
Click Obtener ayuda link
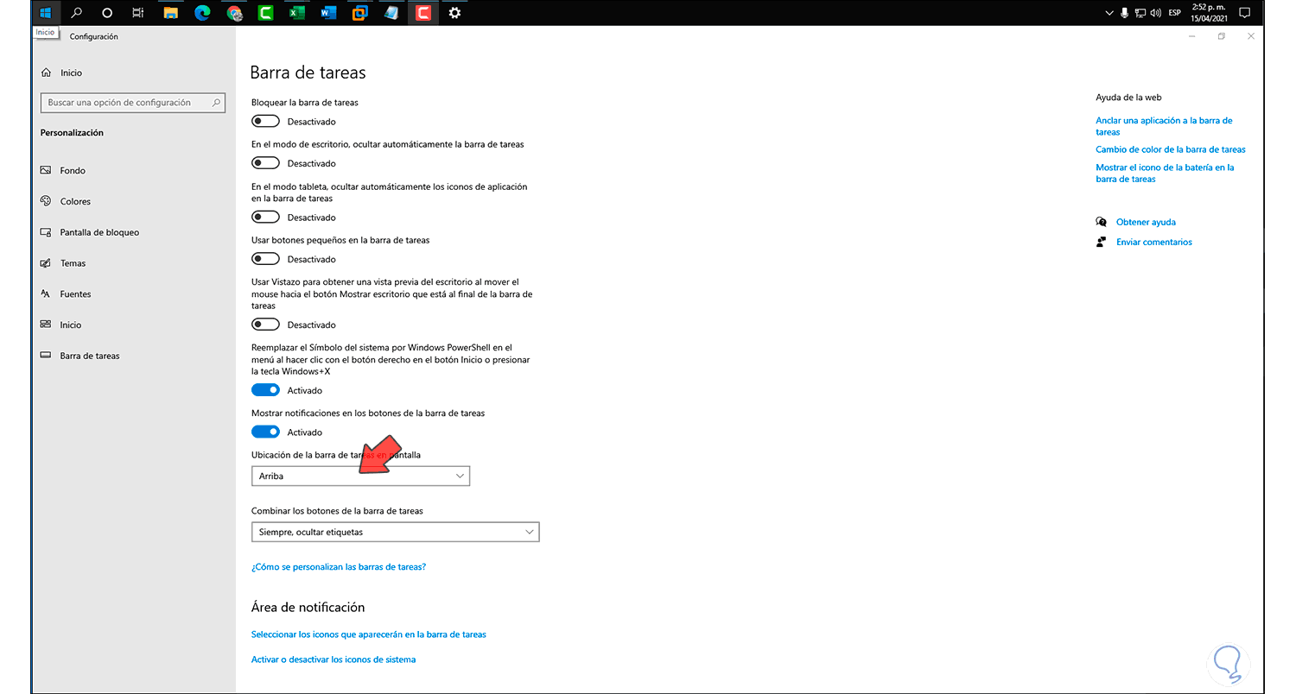[1146, 222]
